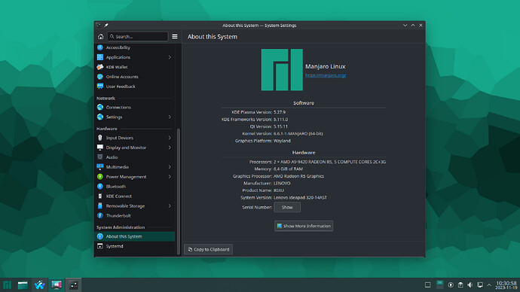Expand Removable Storage chevron
The height and width of the screenshot is (292, 520).
(170, 206)
